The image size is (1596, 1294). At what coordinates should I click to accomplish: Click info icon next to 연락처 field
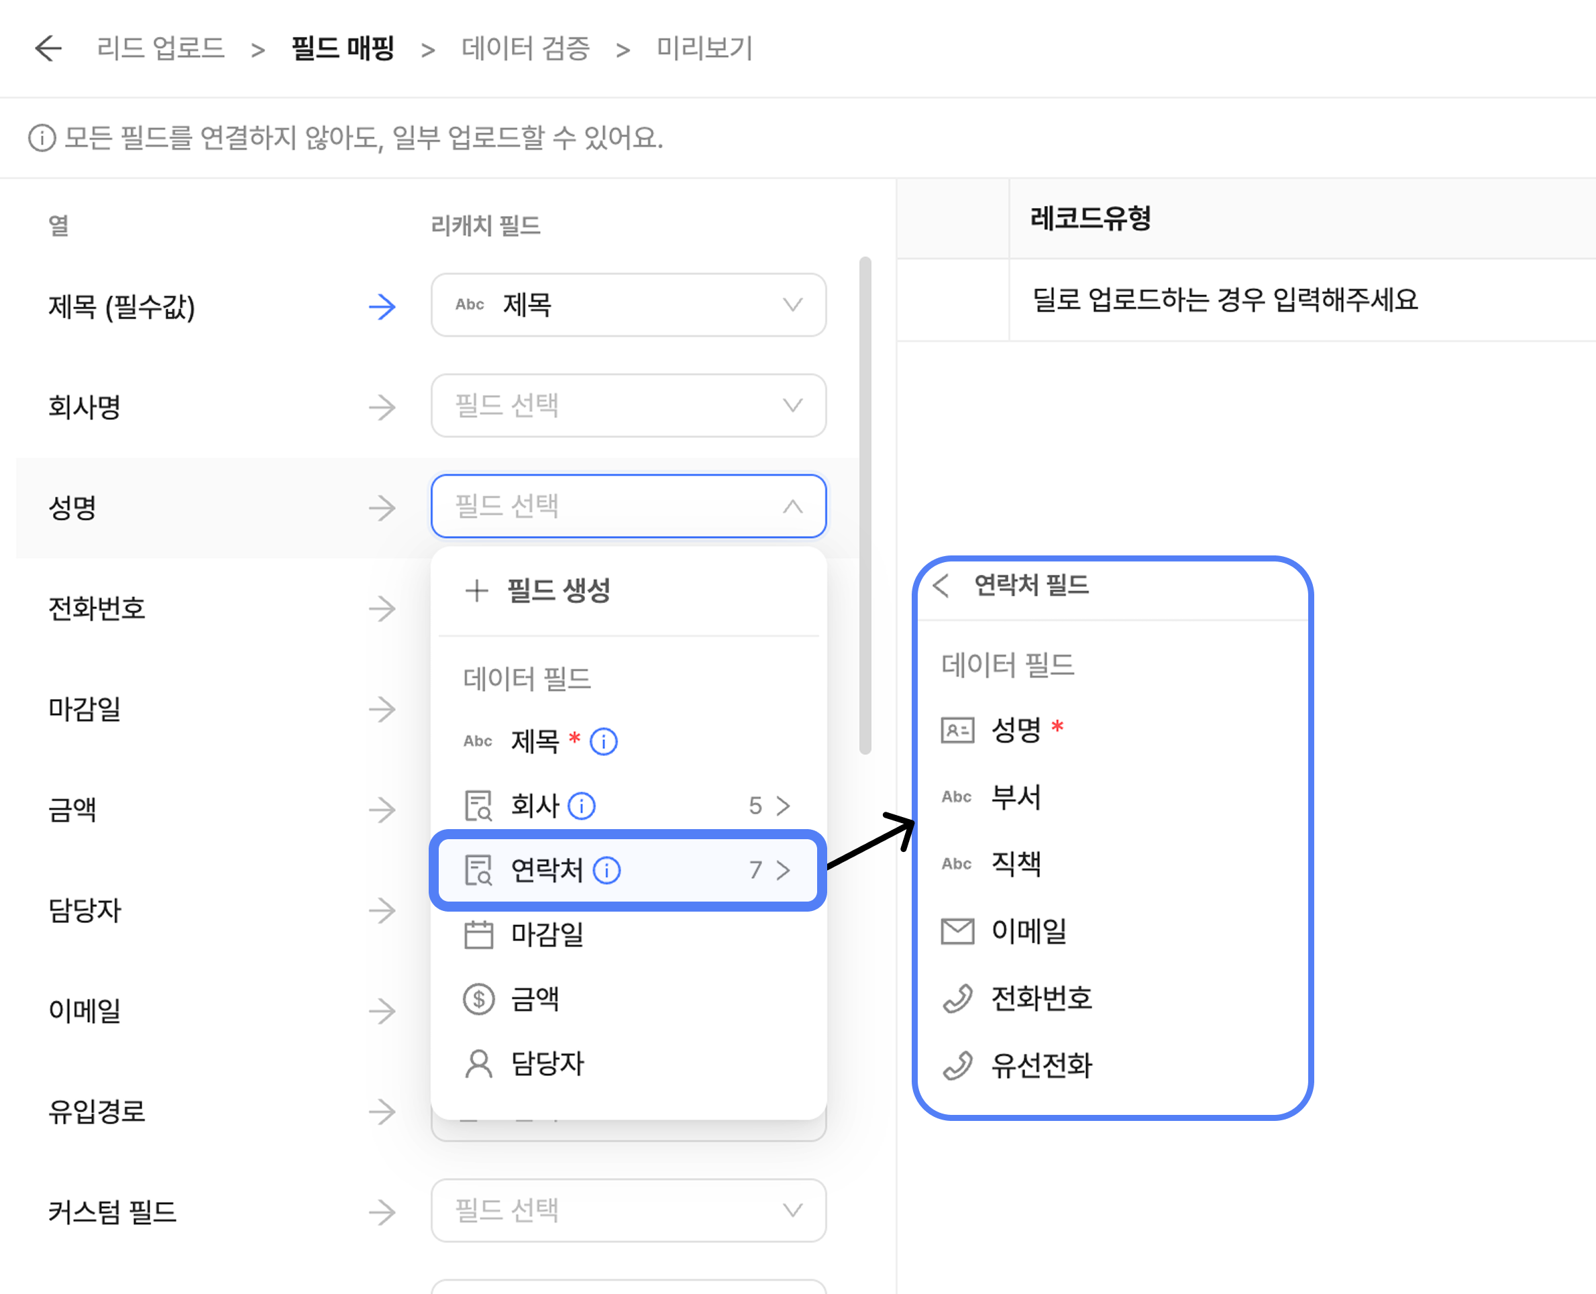click(606, 870)
